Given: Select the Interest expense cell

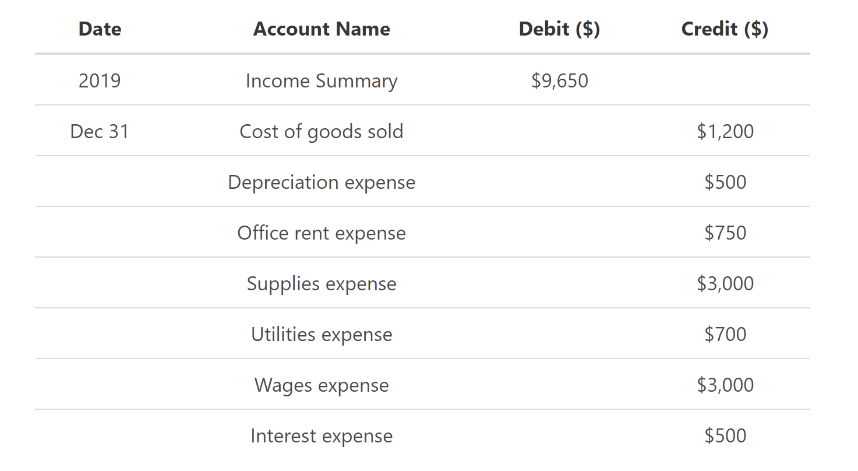Looking at the screenshot, I should click(x=322, y=435).
